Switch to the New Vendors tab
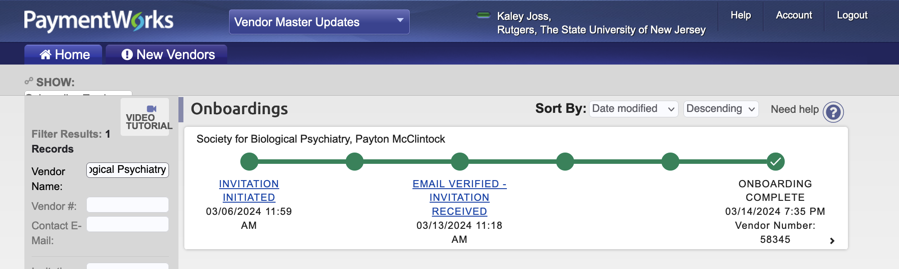 [167, 55]
